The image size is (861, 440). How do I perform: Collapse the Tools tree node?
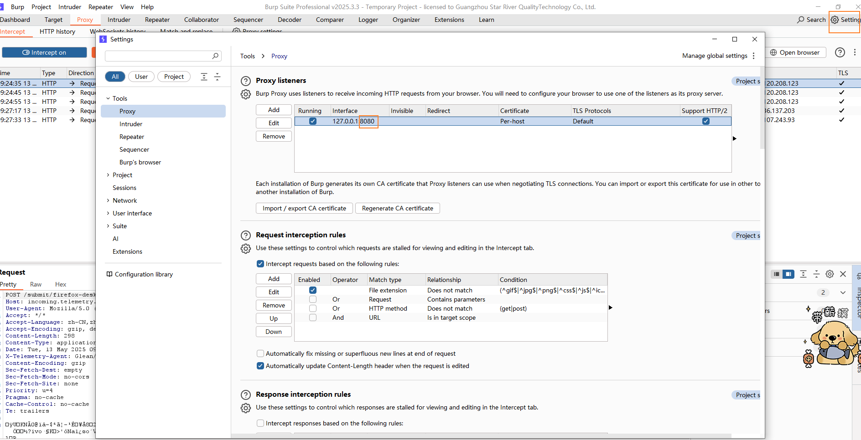point(108,98)
